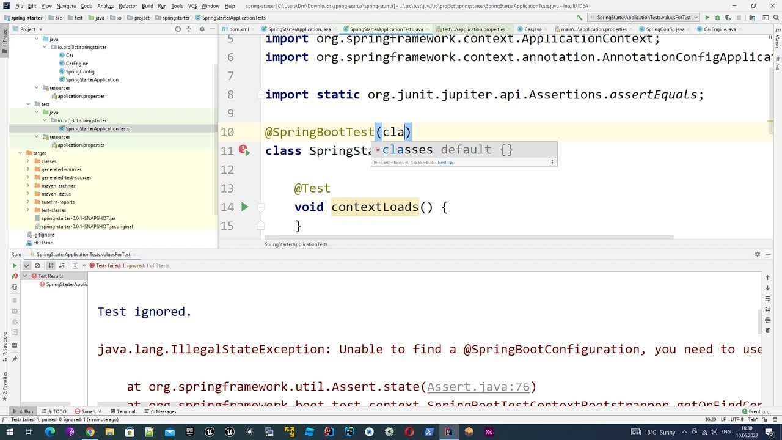Toggle the show passed tests checkmark

pos(26,266)
